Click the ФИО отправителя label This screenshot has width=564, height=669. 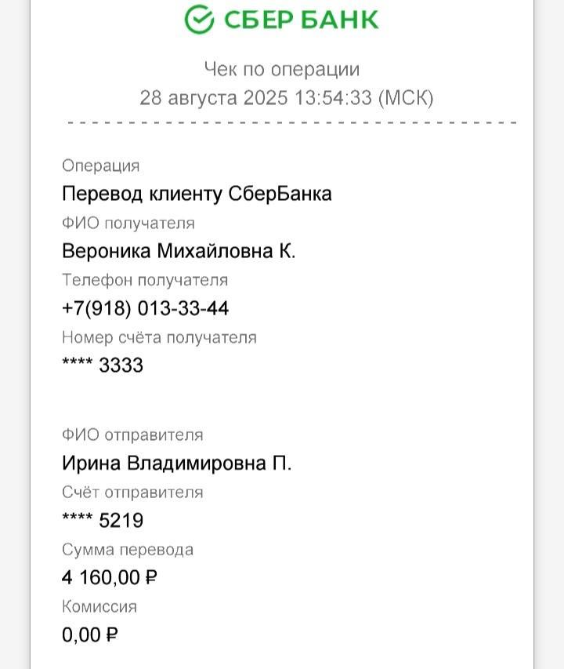132,435
